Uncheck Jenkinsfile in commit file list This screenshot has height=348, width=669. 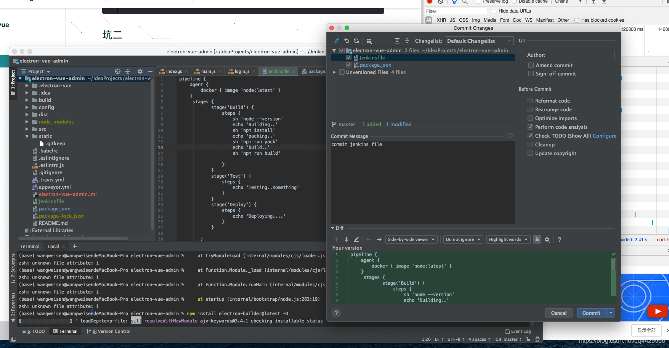click(x=349, y=58)
